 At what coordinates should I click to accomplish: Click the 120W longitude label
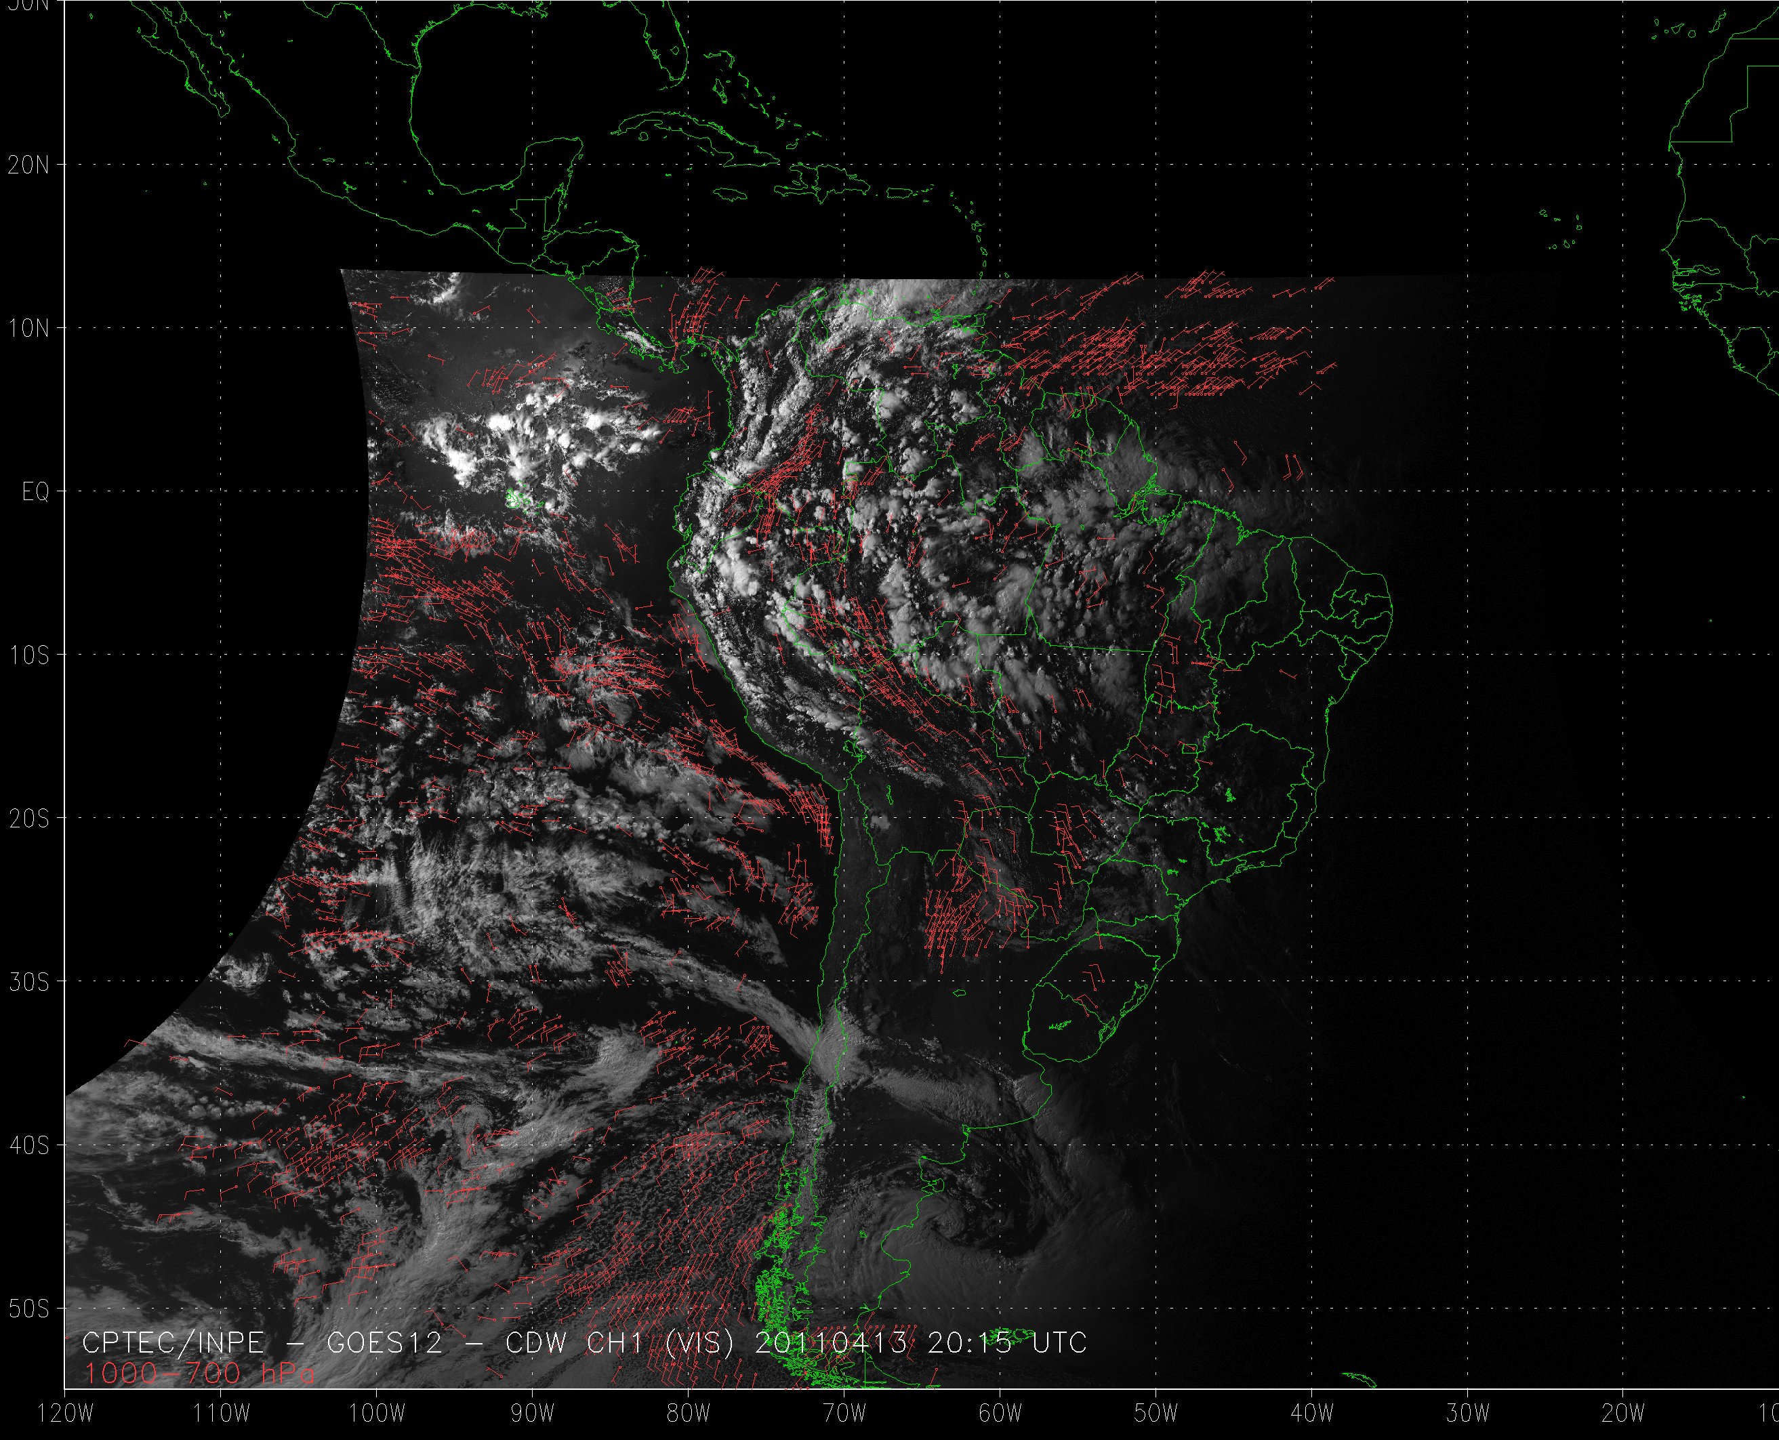[66, 1413]
